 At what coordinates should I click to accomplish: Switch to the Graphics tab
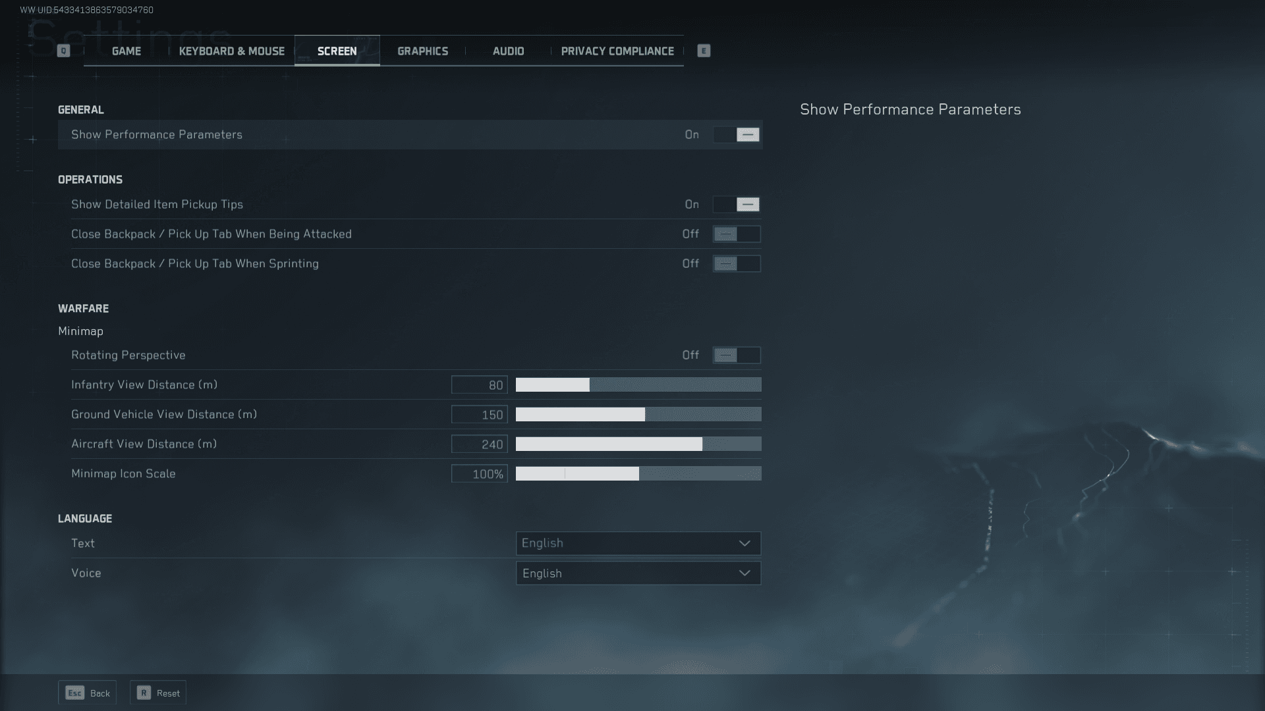[x=422, y=51]
